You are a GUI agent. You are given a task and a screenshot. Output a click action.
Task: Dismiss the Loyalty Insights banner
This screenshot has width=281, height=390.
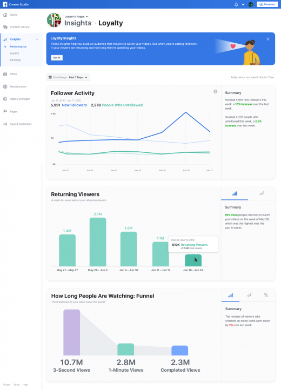268,39
